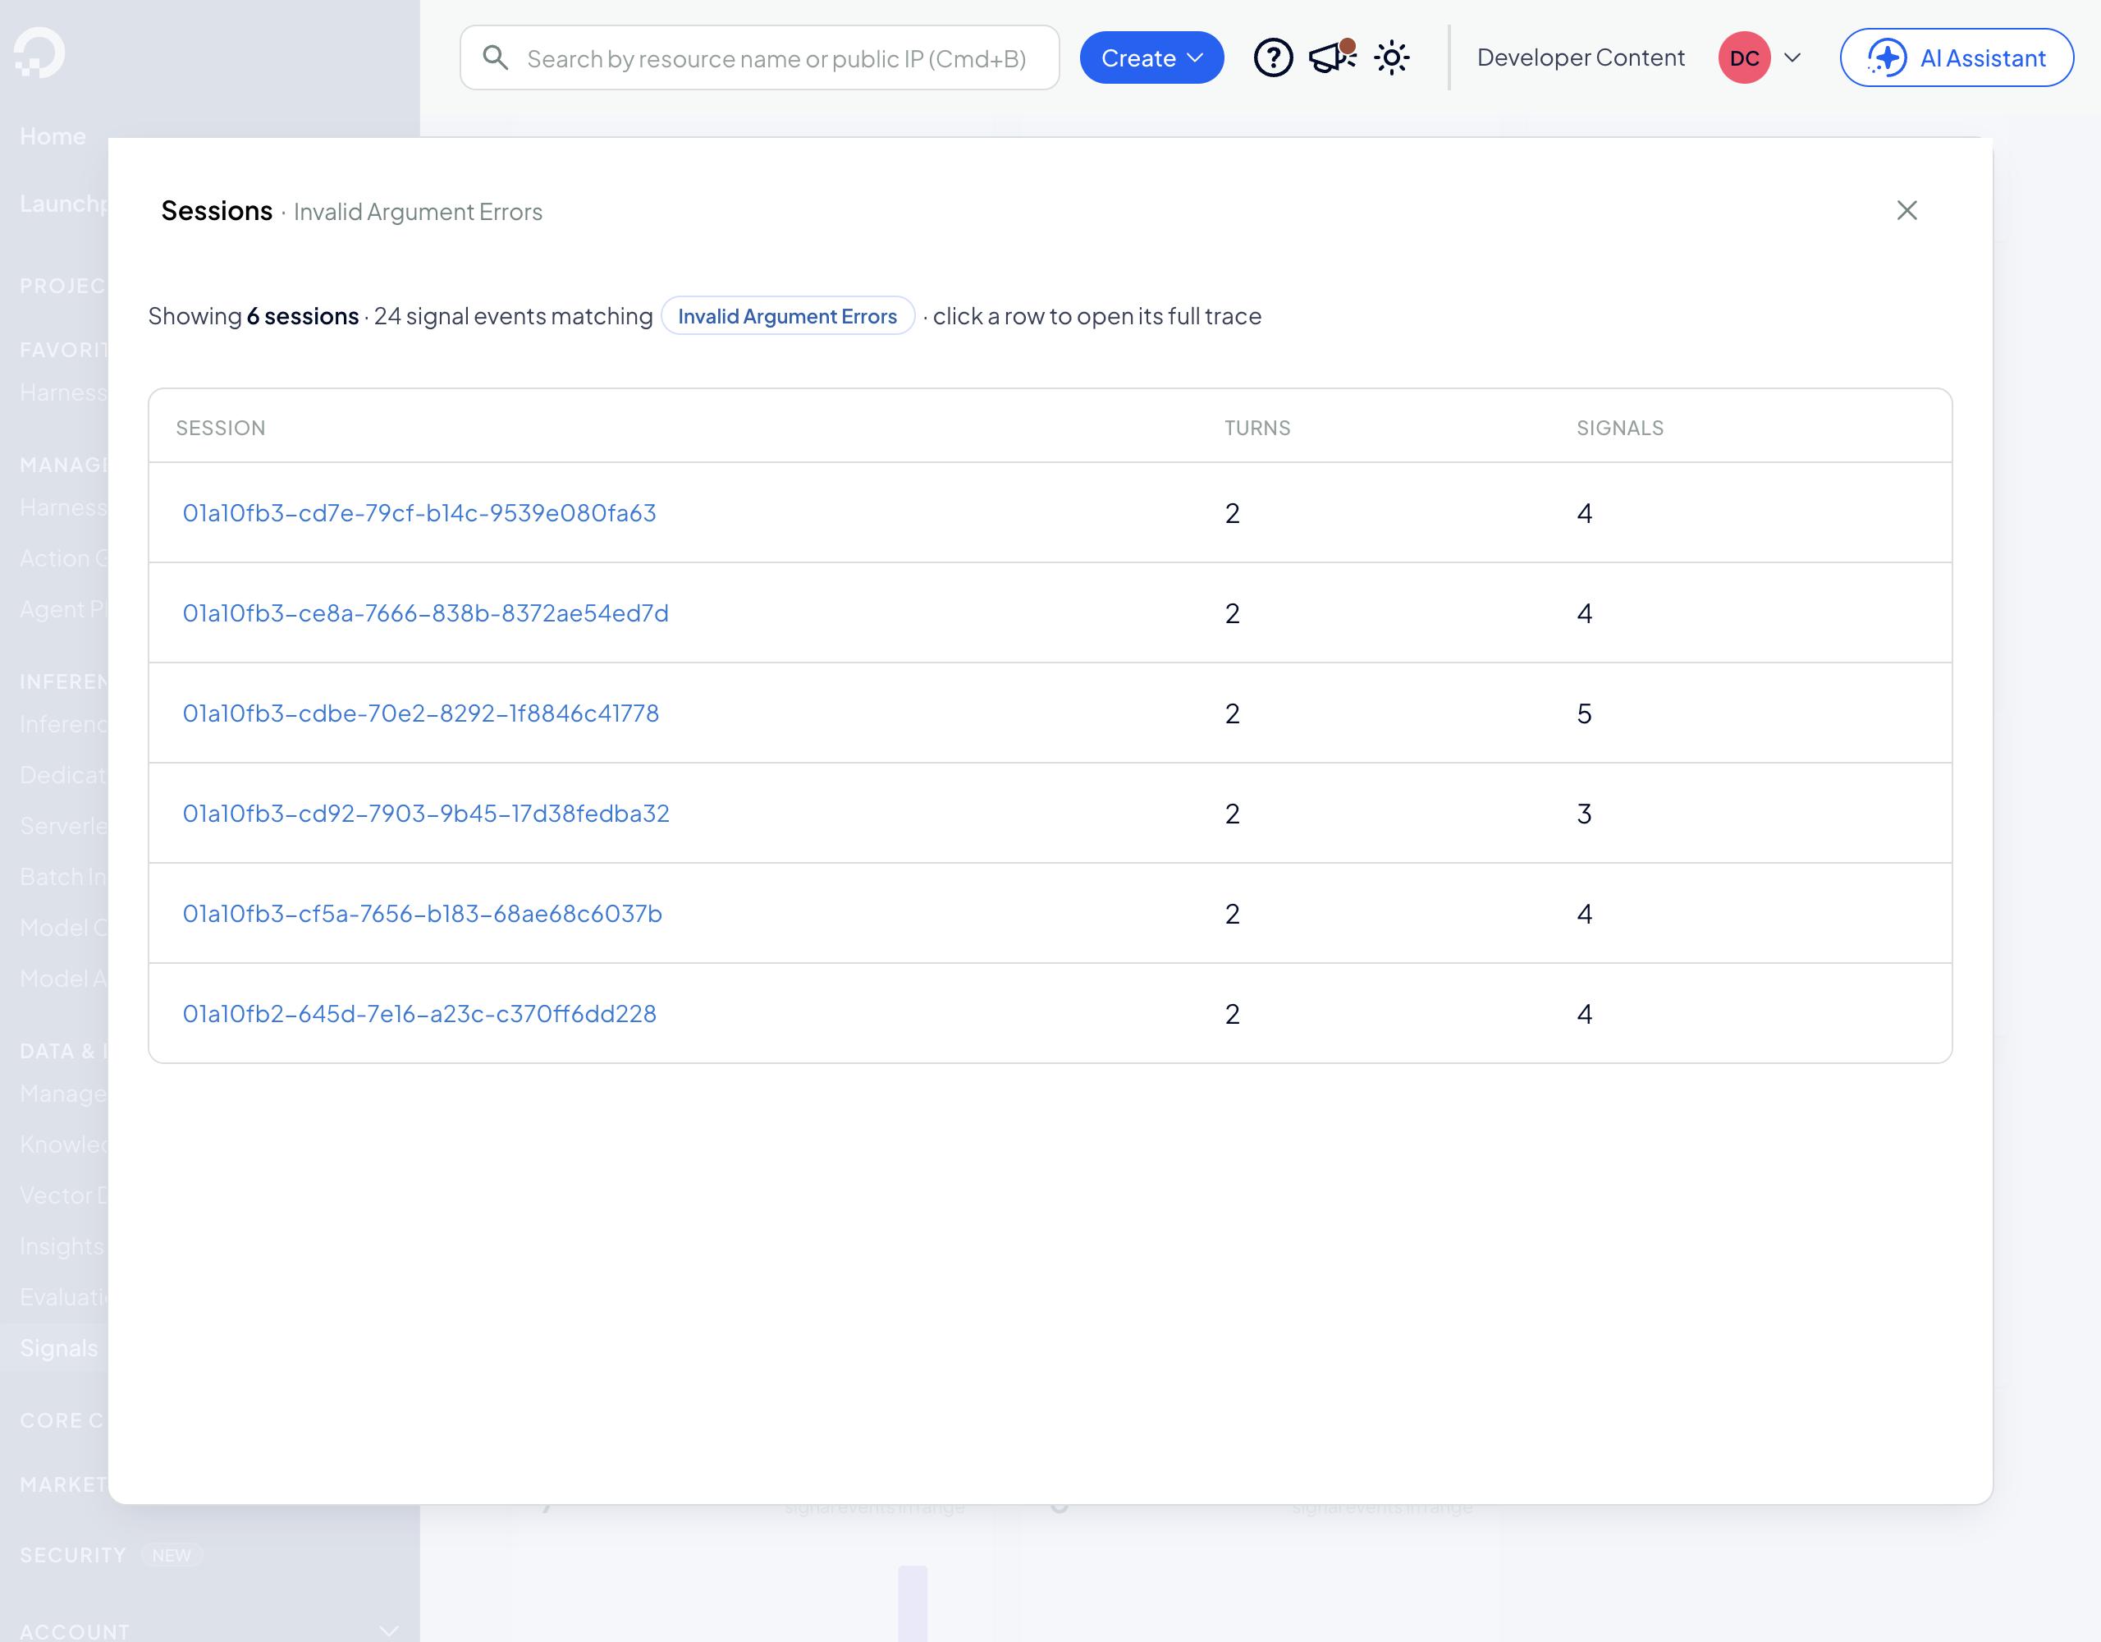Click the resource search input field
Image resolution: width=2101 pixels, height=1642 pixels.
click(x=760, y=57)
